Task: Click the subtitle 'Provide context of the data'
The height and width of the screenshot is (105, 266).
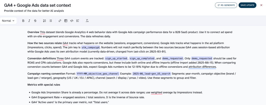Action: tap(34, 11)
